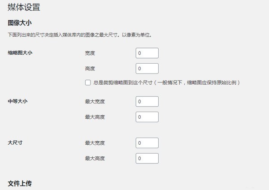Image resolution: width=269 pixels, height=190 pixels.
Task: Click the 最大宽度 label in 大尺寸 row
Action: 95,143
